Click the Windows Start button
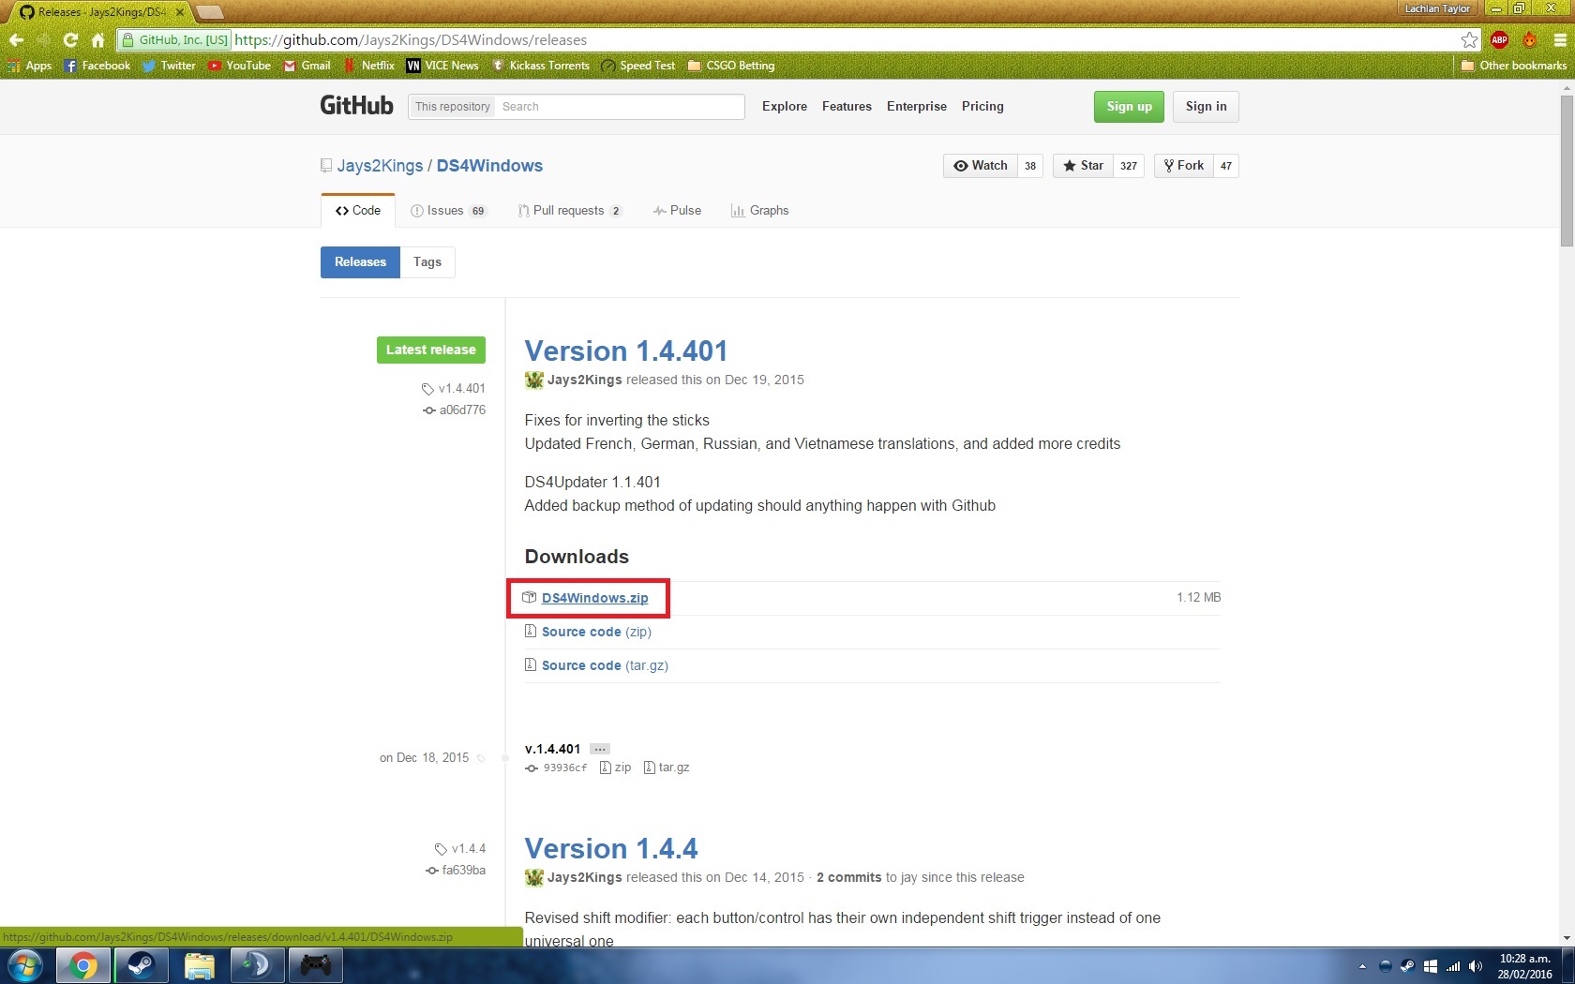The height and width of the screenshot is (984, 1575). point(24,965)
